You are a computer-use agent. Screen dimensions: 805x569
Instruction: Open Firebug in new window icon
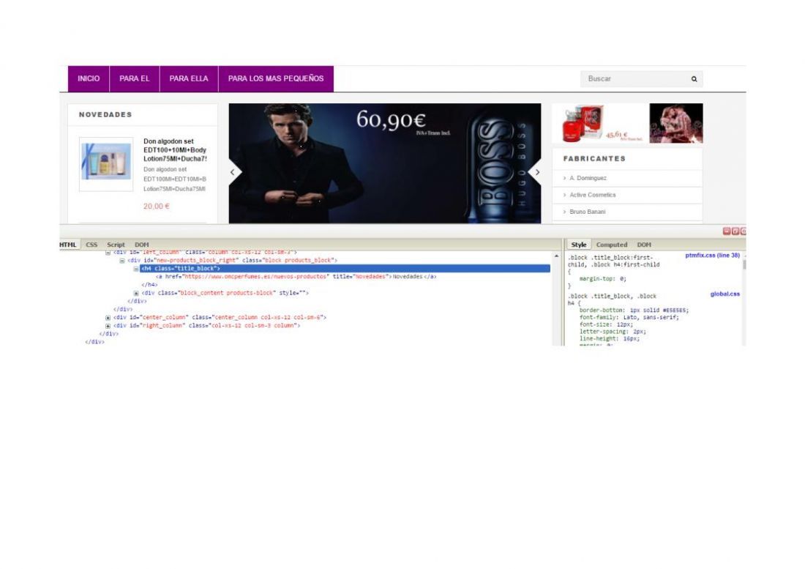coord(735,231)
